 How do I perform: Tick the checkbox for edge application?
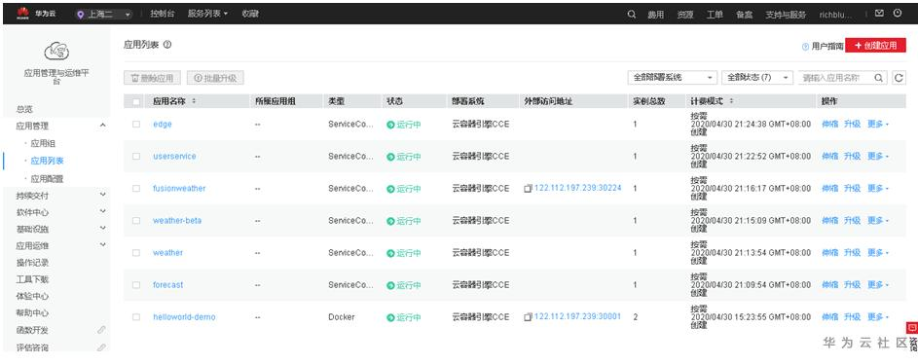coord(136,124)
